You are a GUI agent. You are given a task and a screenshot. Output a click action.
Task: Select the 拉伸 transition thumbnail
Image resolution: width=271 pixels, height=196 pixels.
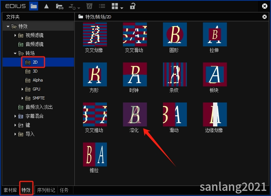215,34
